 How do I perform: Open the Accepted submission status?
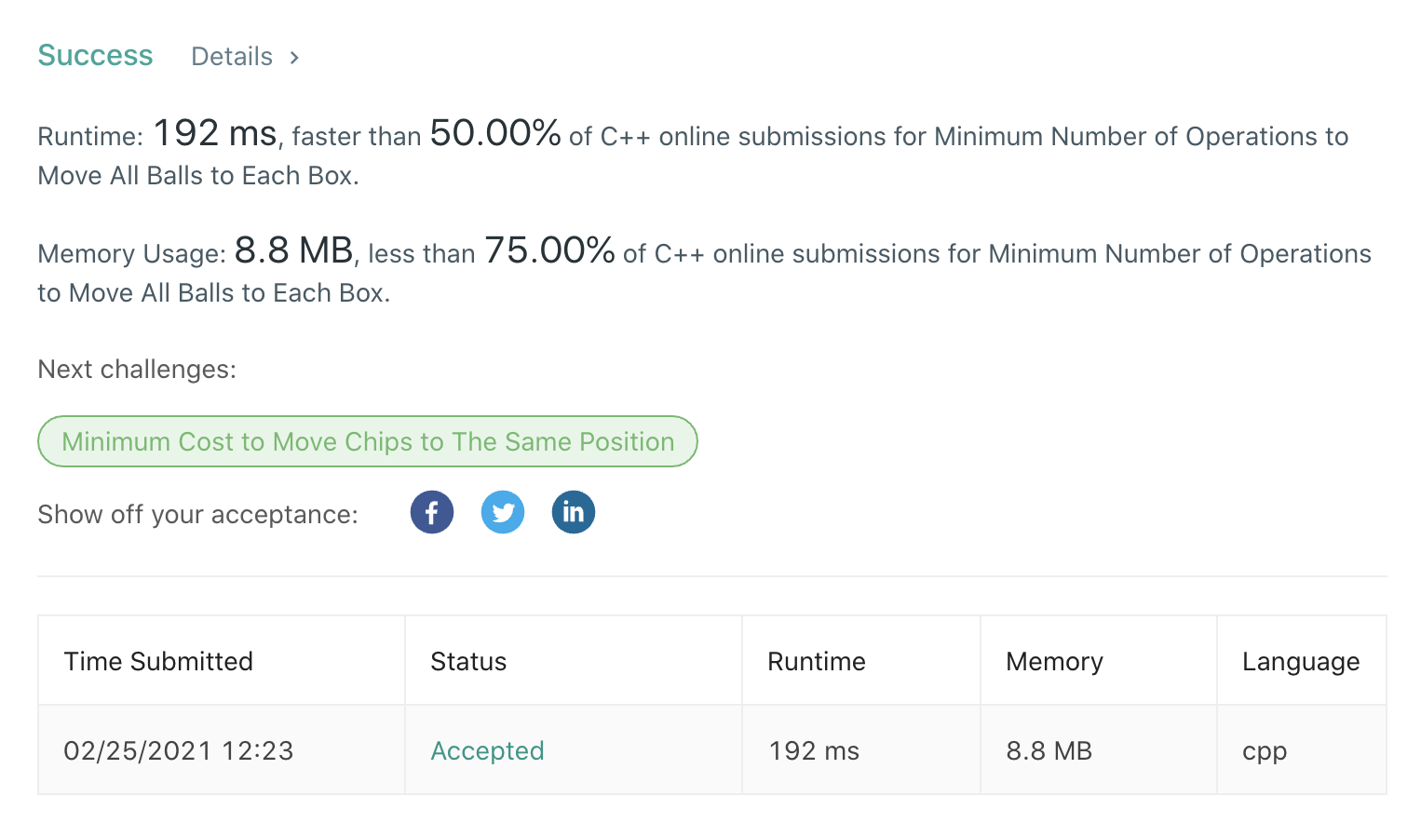[487, 750]
